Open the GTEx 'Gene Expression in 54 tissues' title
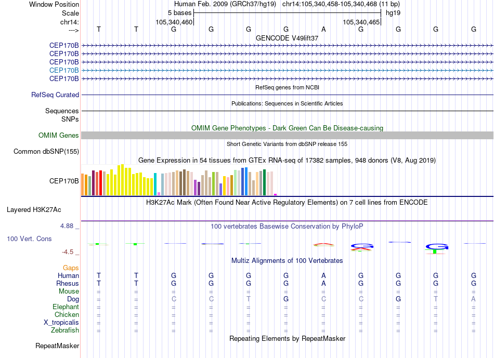The width and height of the screenshot is (494, 358). point(287,161)
